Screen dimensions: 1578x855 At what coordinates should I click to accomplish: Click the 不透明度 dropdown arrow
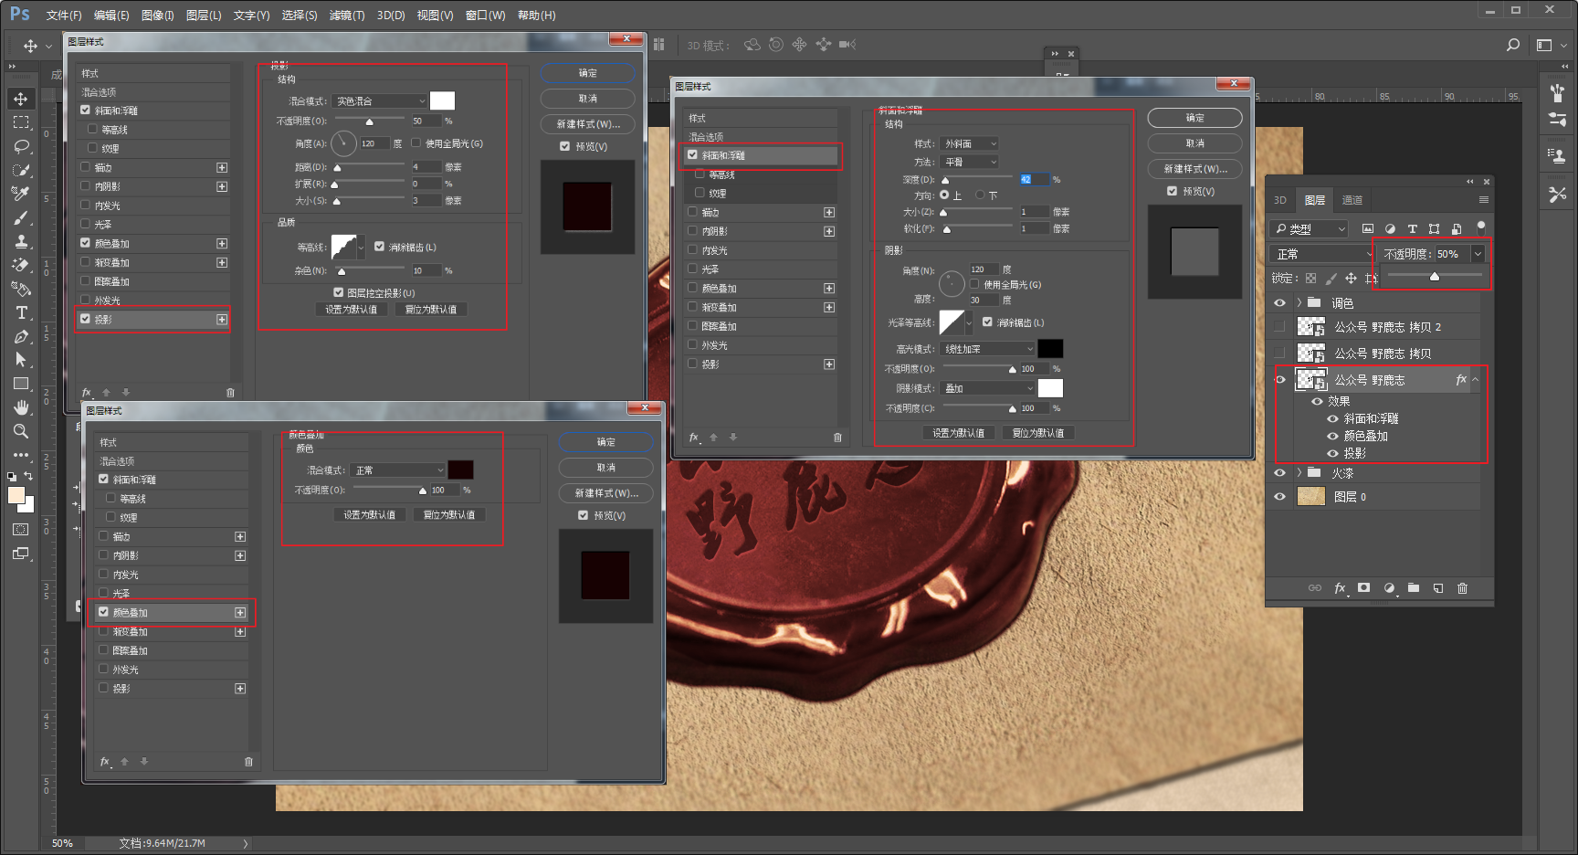1478,254
